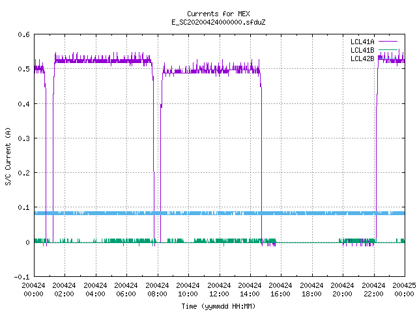Click the x-axis tick 200424 18:00
Screen dimensions: 417x312
[x=311, y=290]
